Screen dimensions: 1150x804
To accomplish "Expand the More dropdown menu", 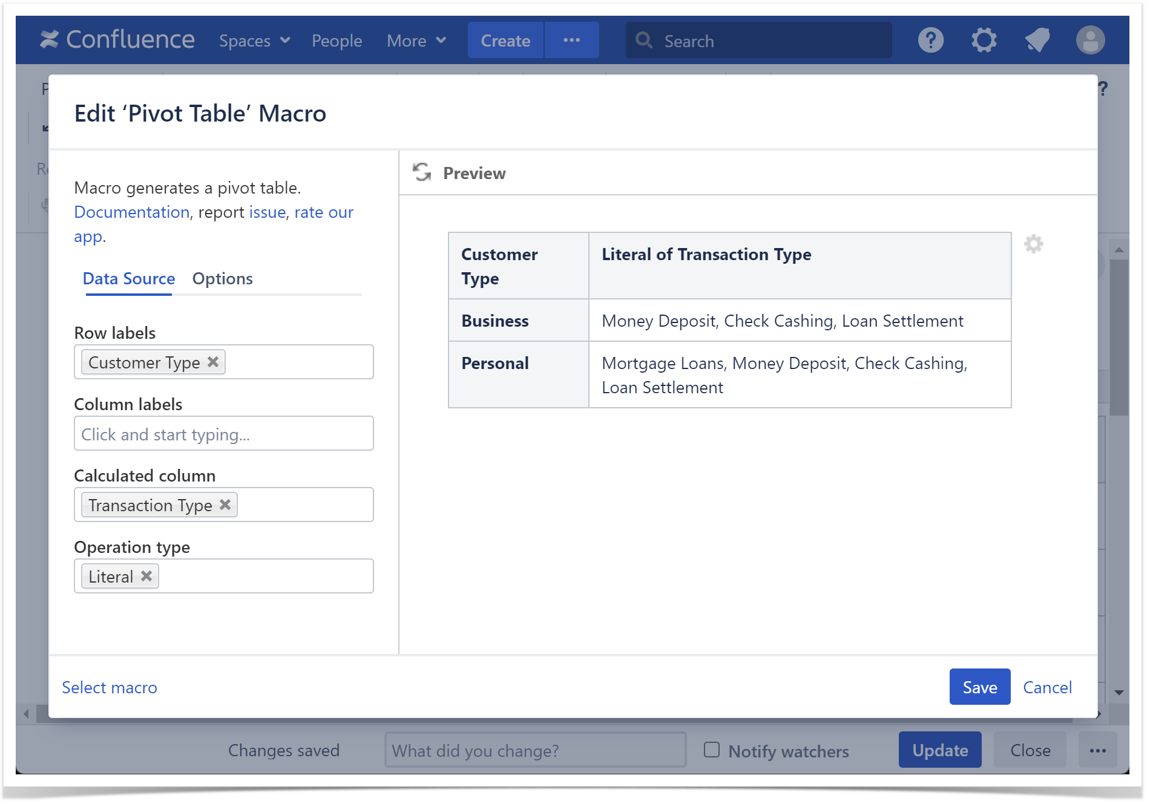I will tap(416, 41).
